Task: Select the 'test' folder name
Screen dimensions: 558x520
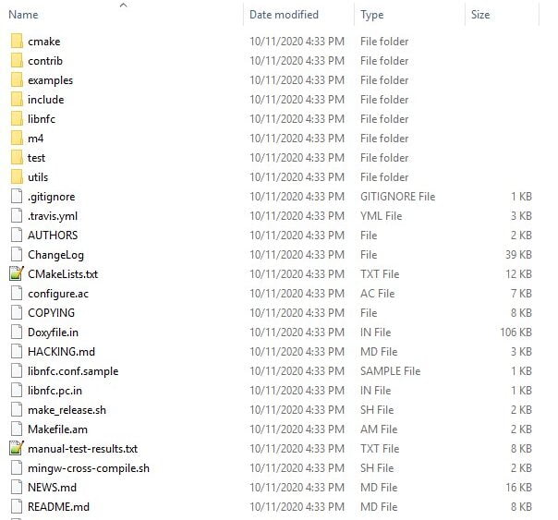Action: [x=36, y=158]
